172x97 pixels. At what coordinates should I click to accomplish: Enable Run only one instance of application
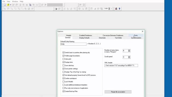(x=63, y=88)
